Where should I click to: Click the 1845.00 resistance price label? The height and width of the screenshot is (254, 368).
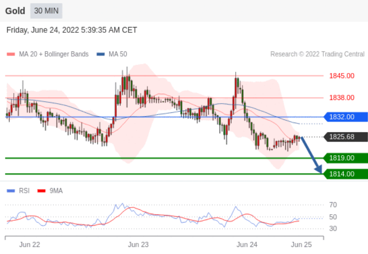[342, 76]
